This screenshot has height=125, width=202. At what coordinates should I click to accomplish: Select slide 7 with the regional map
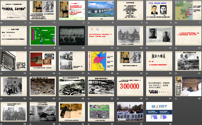tap(188, 10)
